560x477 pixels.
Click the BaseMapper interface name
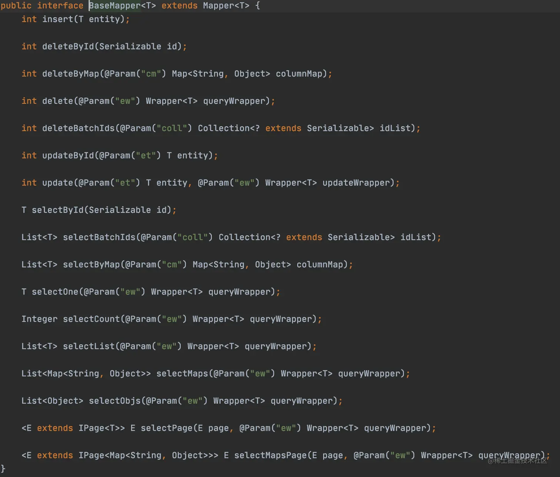click(115, 6)
